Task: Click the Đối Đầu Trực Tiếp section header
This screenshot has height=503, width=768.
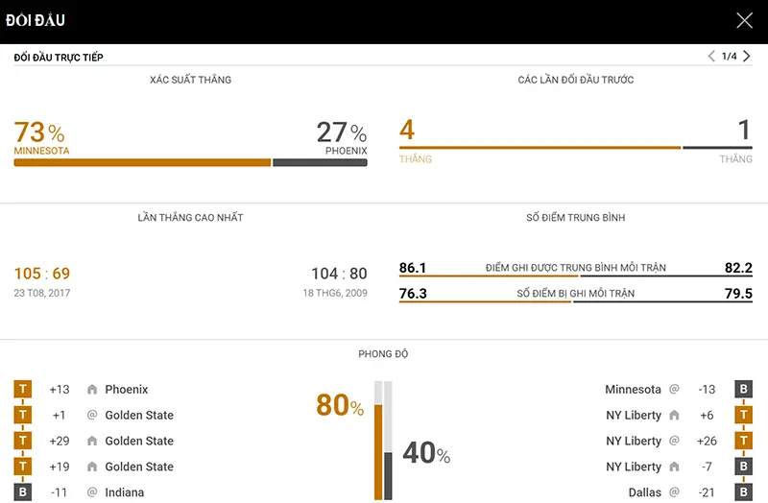Action: [x=59, y=58]
